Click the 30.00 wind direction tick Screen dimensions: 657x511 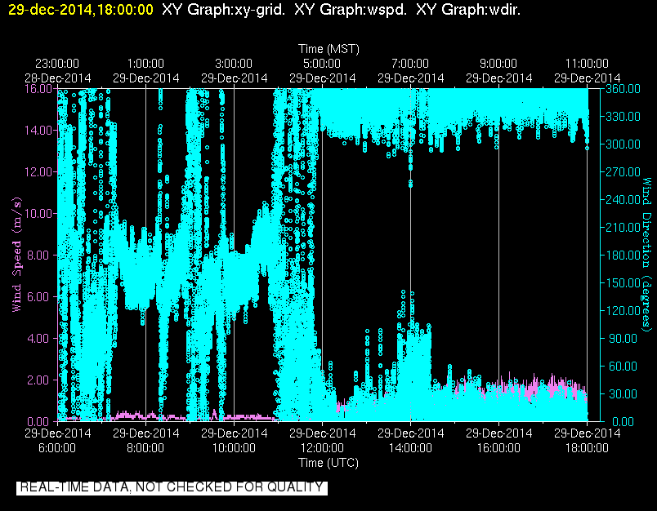point(623,393)
